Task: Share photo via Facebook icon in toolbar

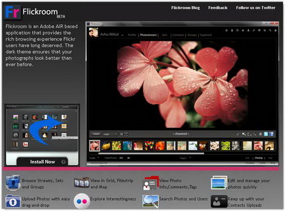Action: [271, 134]
